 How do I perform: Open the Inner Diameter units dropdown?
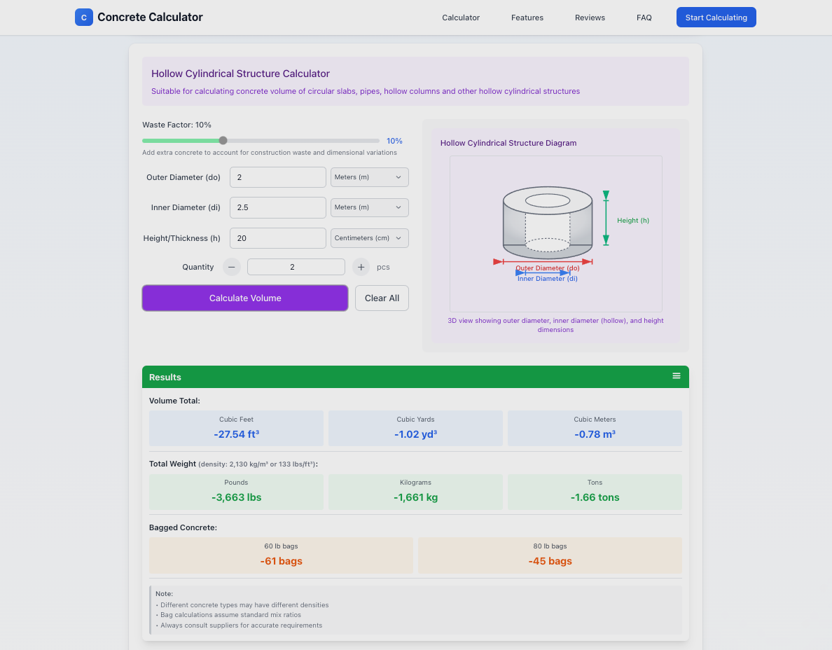pyautogui.click(x=369, y=207)
